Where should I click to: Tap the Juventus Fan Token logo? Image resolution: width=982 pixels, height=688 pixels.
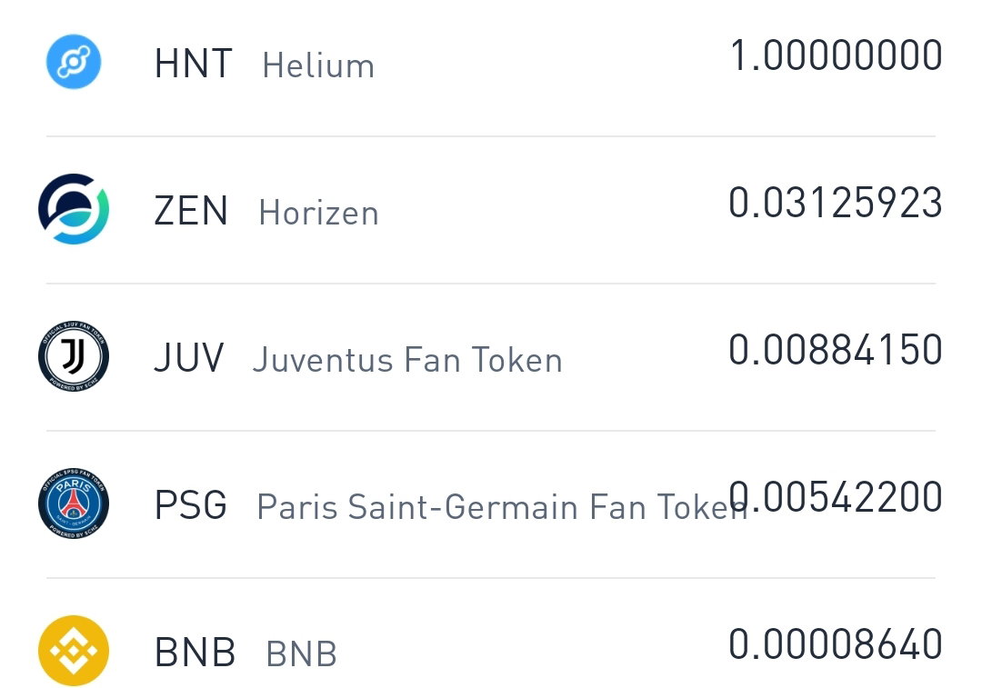click(x=74, y=356)
